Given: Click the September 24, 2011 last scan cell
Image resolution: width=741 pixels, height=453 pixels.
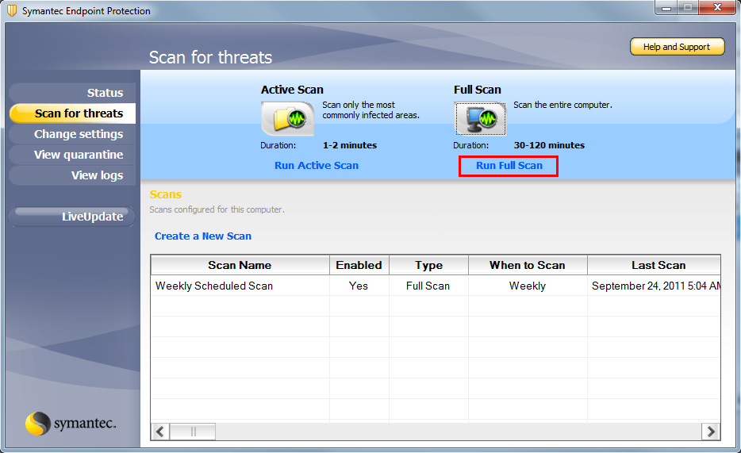Looking at the screenshot, I should point(654,286).
